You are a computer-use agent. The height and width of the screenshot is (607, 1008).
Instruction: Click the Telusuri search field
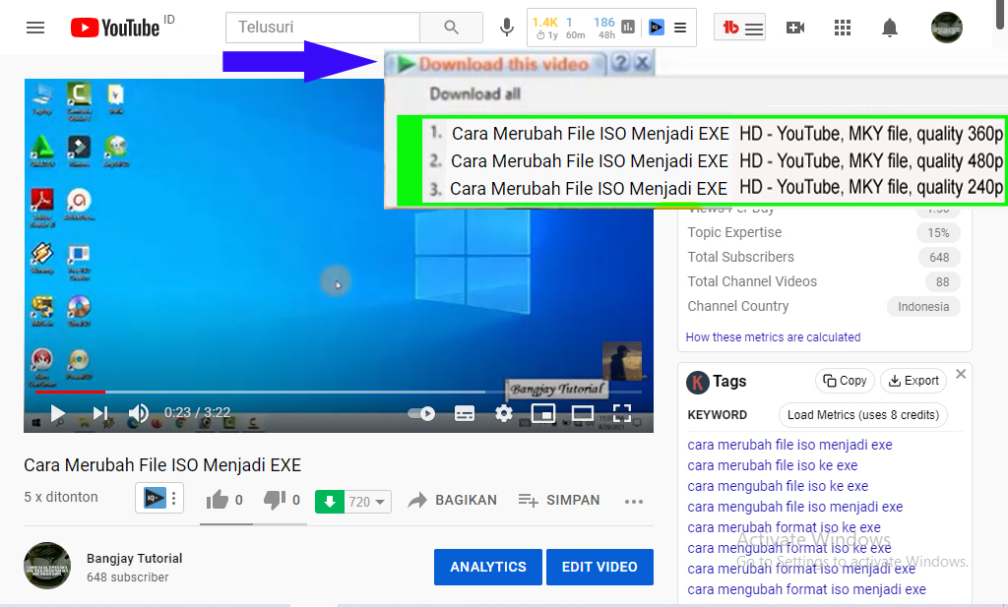click(x=323, y=27)
